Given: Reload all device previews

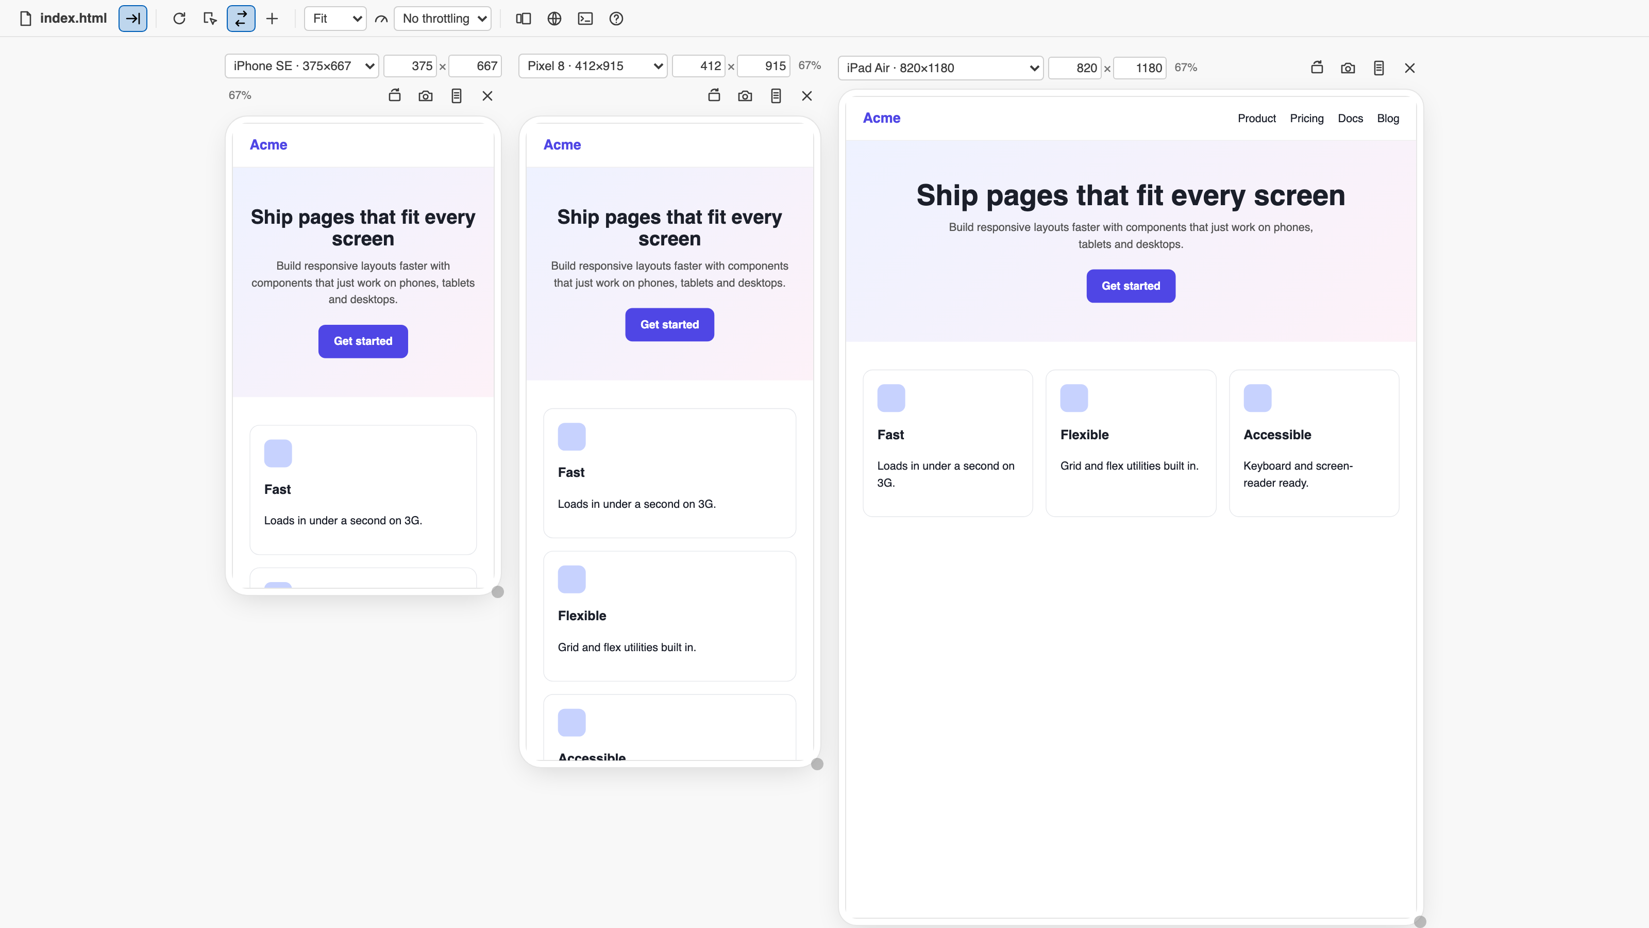Looking at the screenshot, I should pos(179,19).
